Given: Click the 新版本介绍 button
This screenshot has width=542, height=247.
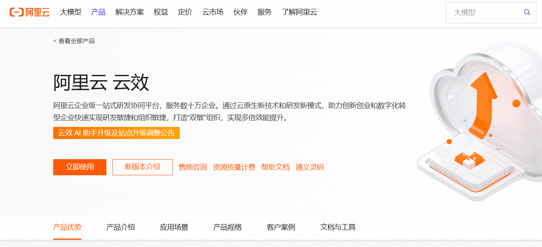Looking at the screenshot, I should click(x=143, y=167).
